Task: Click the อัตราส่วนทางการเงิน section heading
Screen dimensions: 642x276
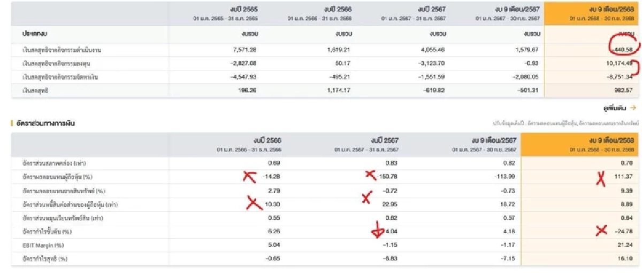Action: point(45,123)
